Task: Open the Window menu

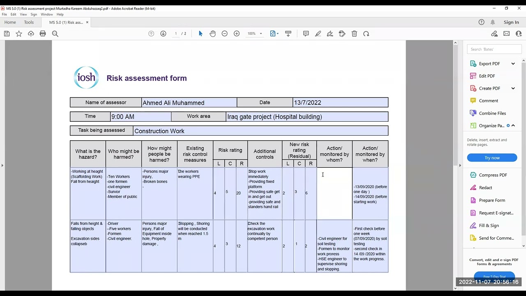Action: (47, 14)
